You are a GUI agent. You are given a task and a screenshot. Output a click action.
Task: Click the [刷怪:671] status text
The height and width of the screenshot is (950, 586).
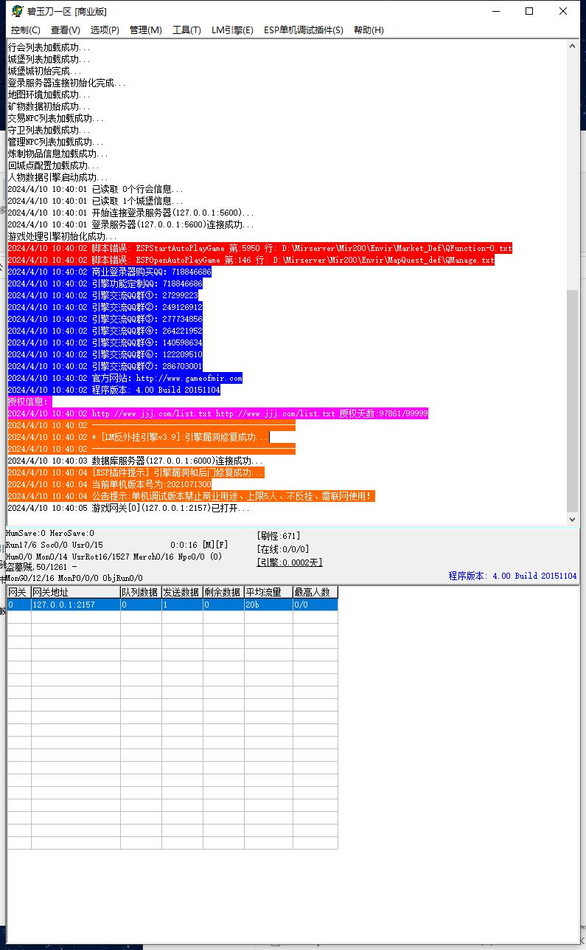279,536
